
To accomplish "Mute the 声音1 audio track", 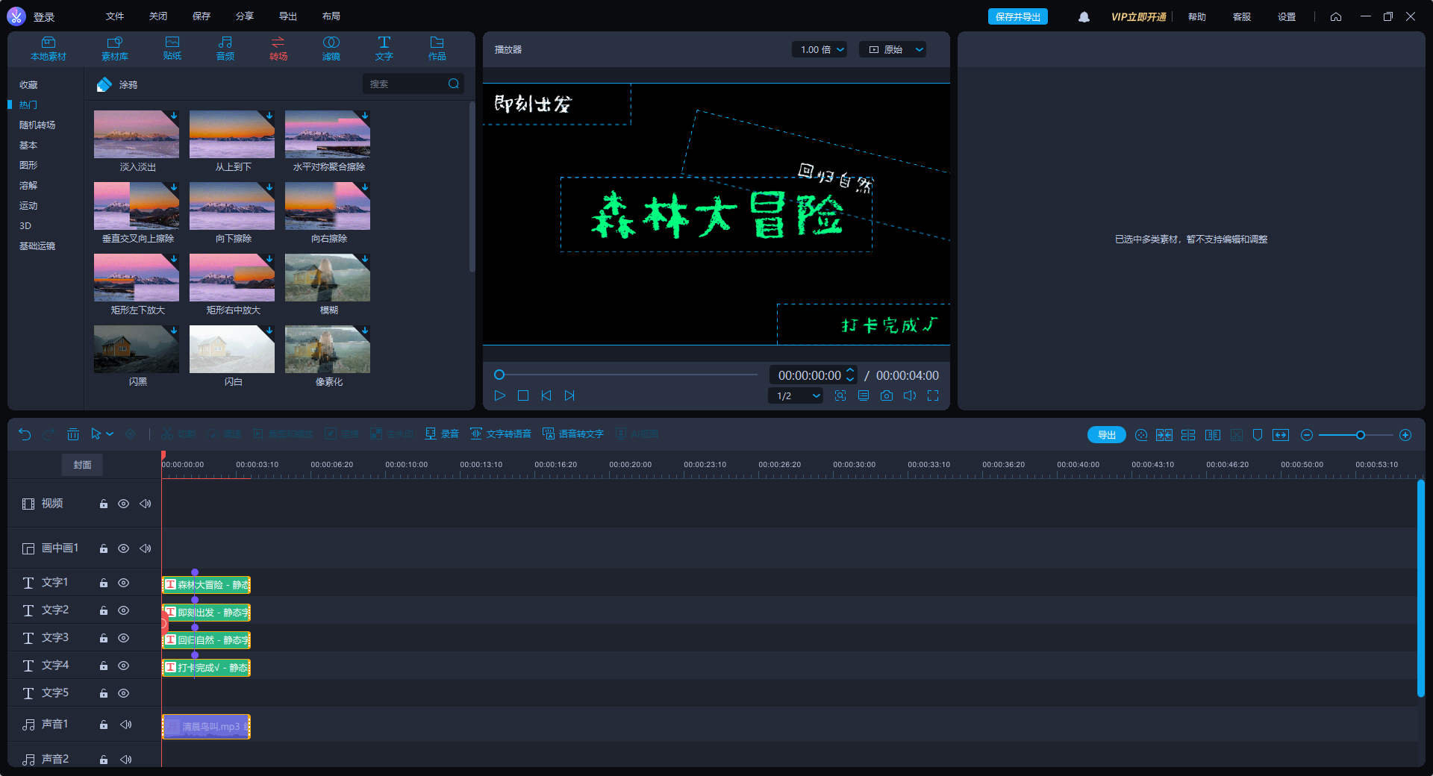I will (x=126, y=725).
